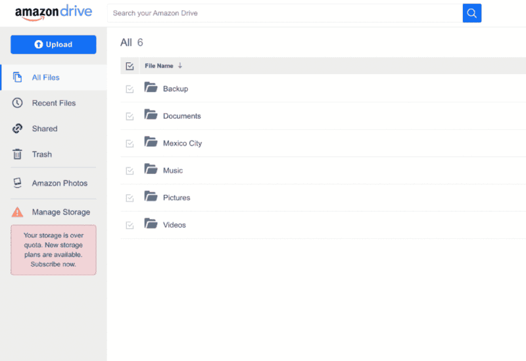Click the blue search magnifier button

click(x=471, y=13)
